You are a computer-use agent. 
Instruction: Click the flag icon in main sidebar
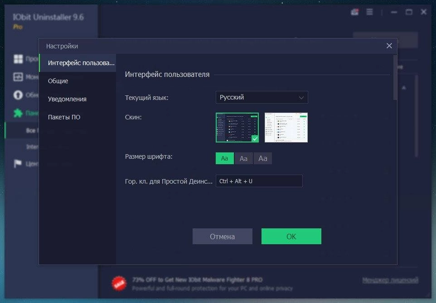pyautogui.click(x=18, y=164)
